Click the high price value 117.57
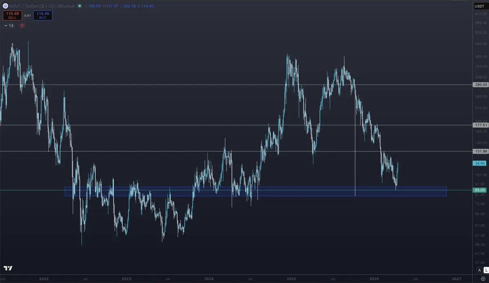Viewport: 489px width, 283px height. 112,6
